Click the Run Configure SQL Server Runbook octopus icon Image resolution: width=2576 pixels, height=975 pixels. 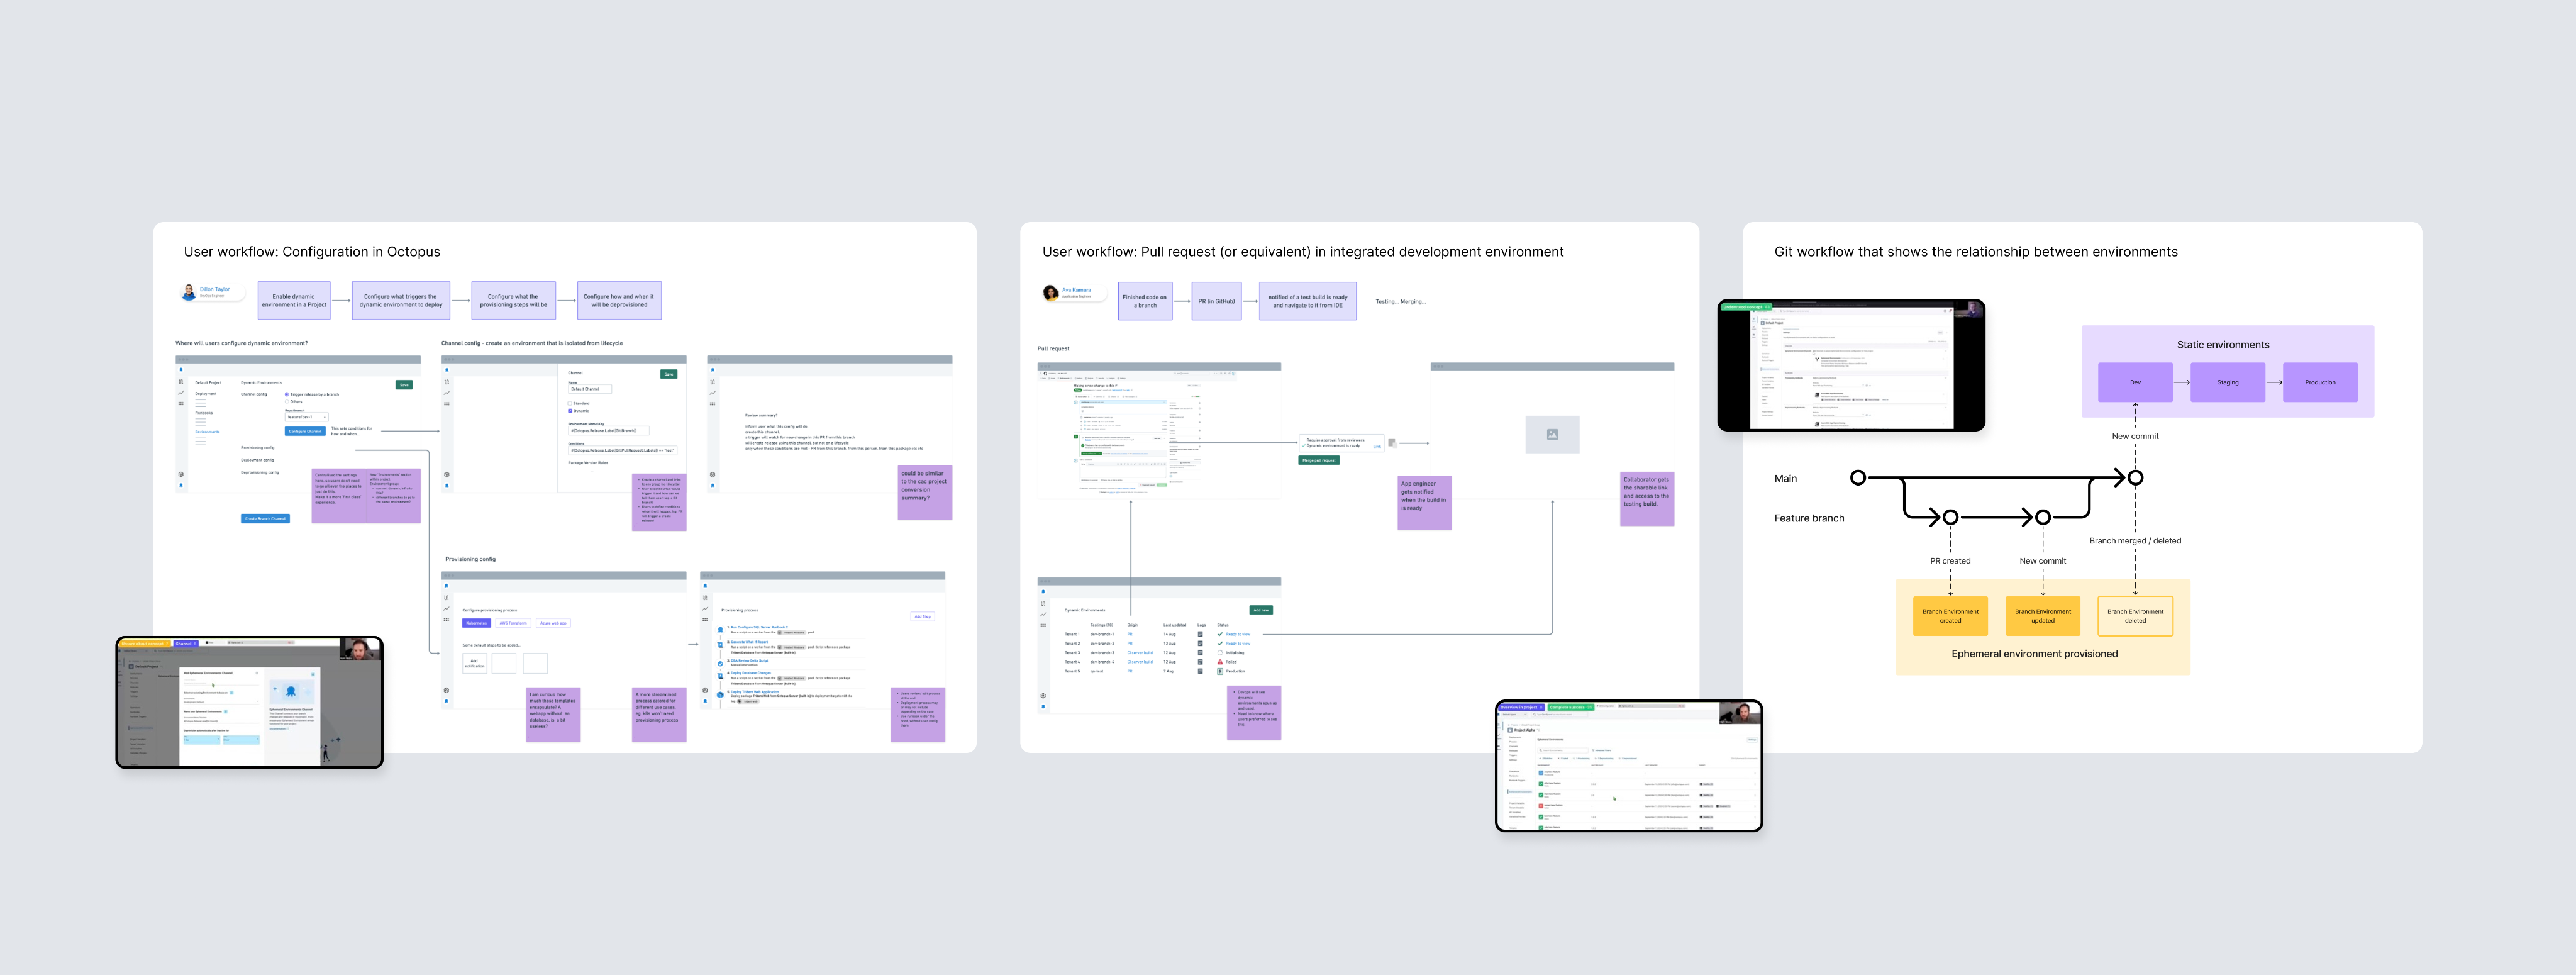(720, 631)
